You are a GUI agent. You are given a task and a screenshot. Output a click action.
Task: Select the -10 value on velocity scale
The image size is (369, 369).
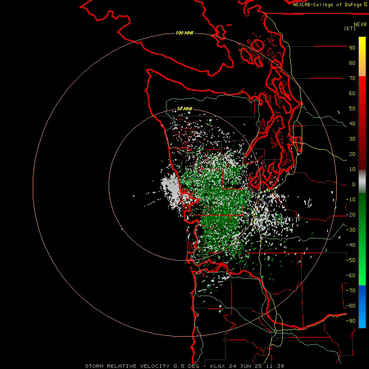(x=351, y=200)
